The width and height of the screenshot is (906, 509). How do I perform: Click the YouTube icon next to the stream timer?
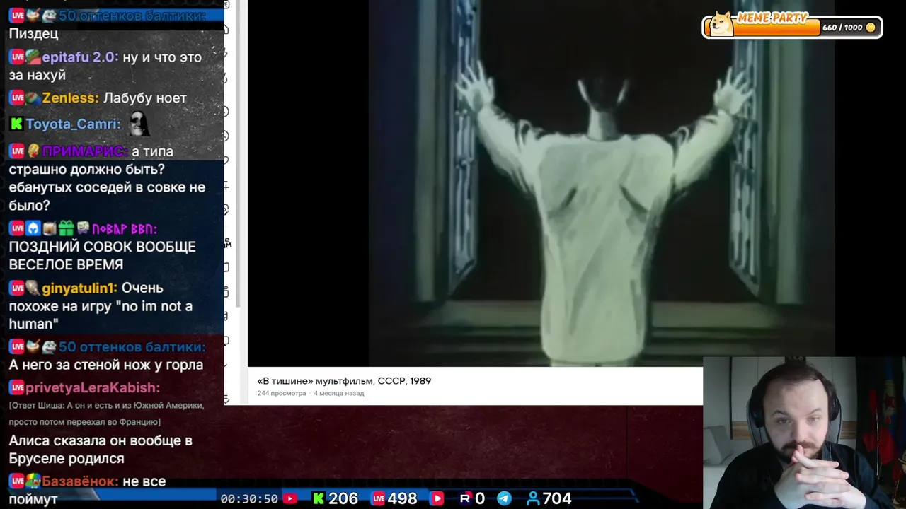tap(289, 498)
